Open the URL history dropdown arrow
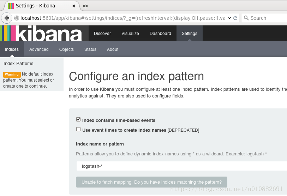Image resolution: width=287 pixels, height=196 pixels. coord(229,18)
